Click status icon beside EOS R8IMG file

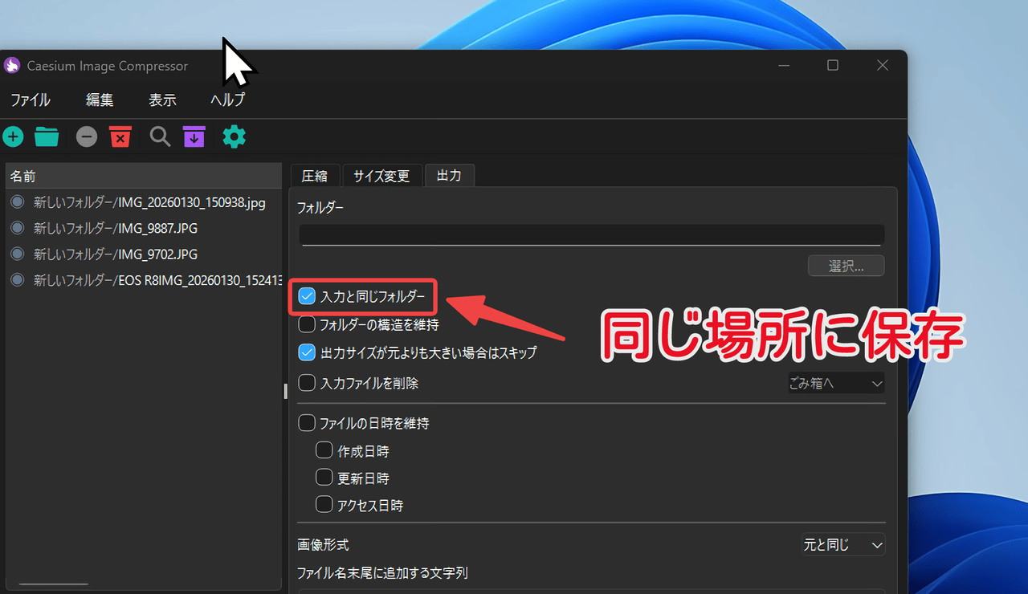click(x=17, y=280)
